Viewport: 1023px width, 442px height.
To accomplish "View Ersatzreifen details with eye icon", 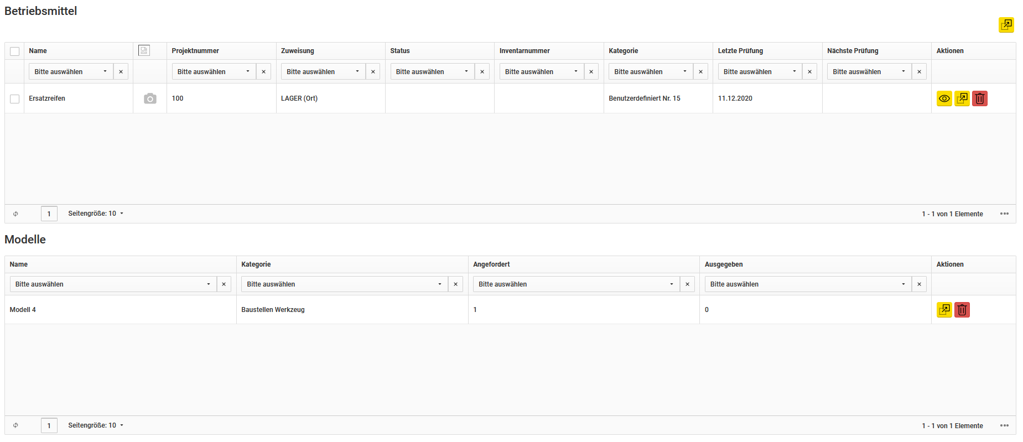I will 944,98.
